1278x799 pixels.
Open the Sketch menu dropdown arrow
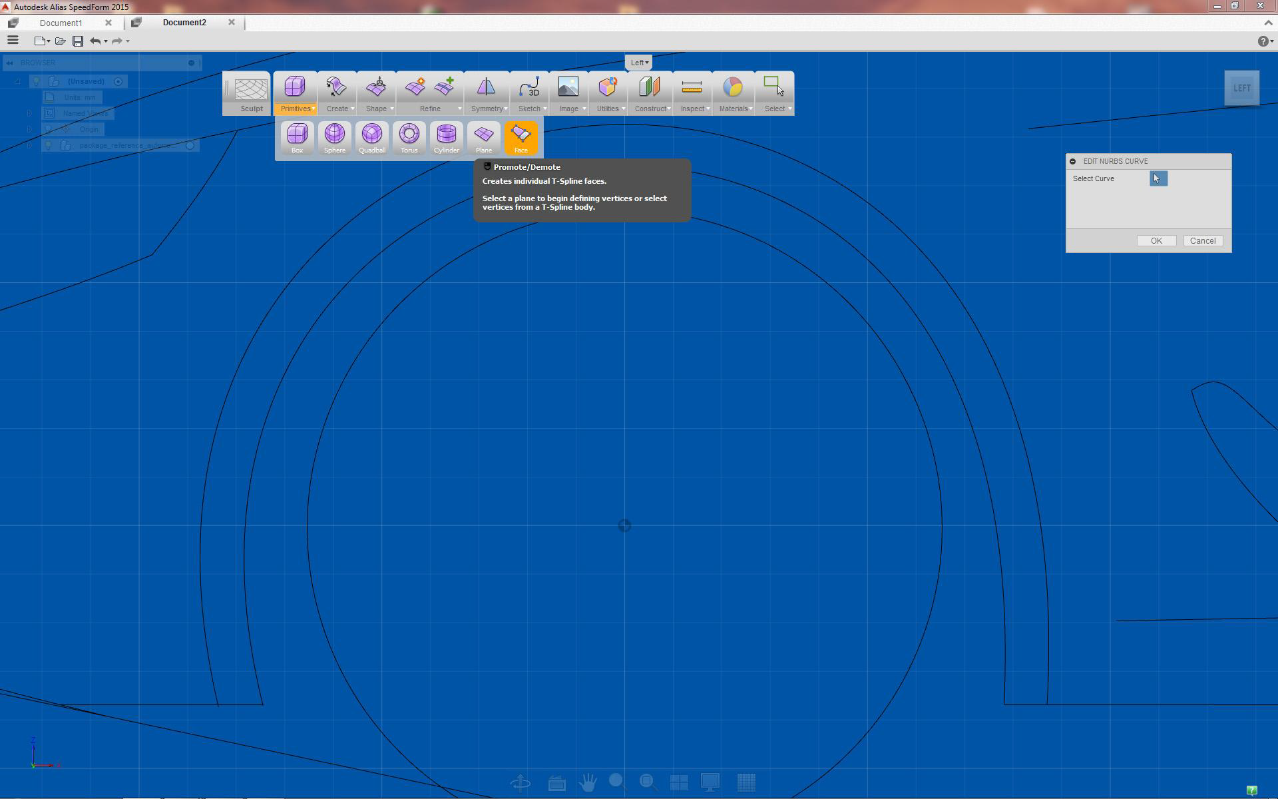tap(544, 109)
